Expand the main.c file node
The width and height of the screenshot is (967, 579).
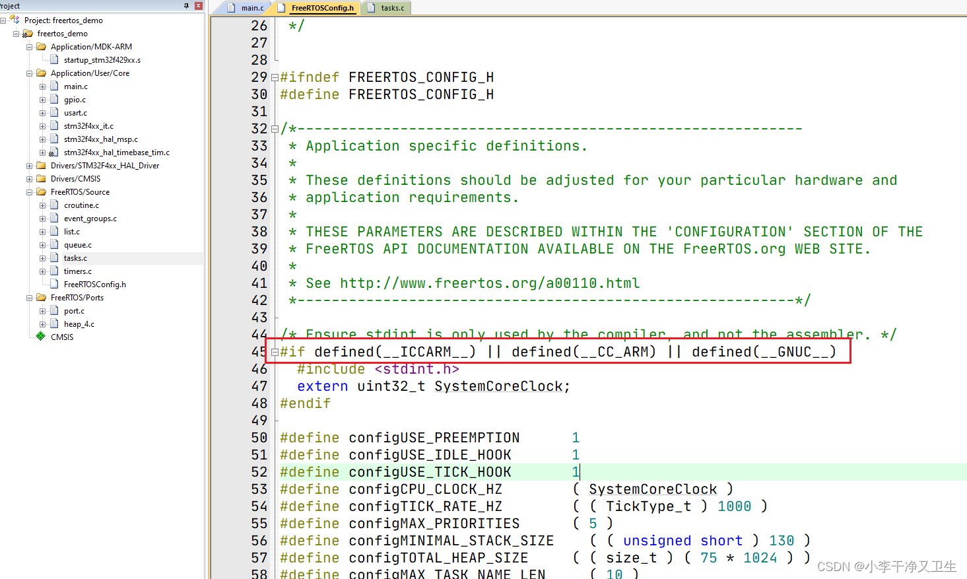point(42,86)
